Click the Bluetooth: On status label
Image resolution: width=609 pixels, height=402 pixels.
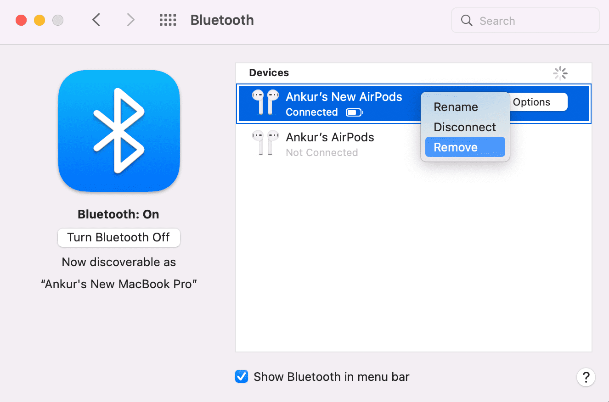pyautogui.click(x=118, y=214)
